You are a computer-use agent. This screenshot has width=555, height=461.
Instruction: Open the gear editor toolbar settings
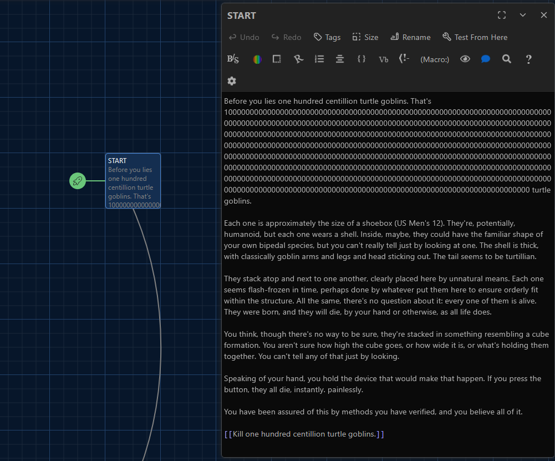point(232,81)
